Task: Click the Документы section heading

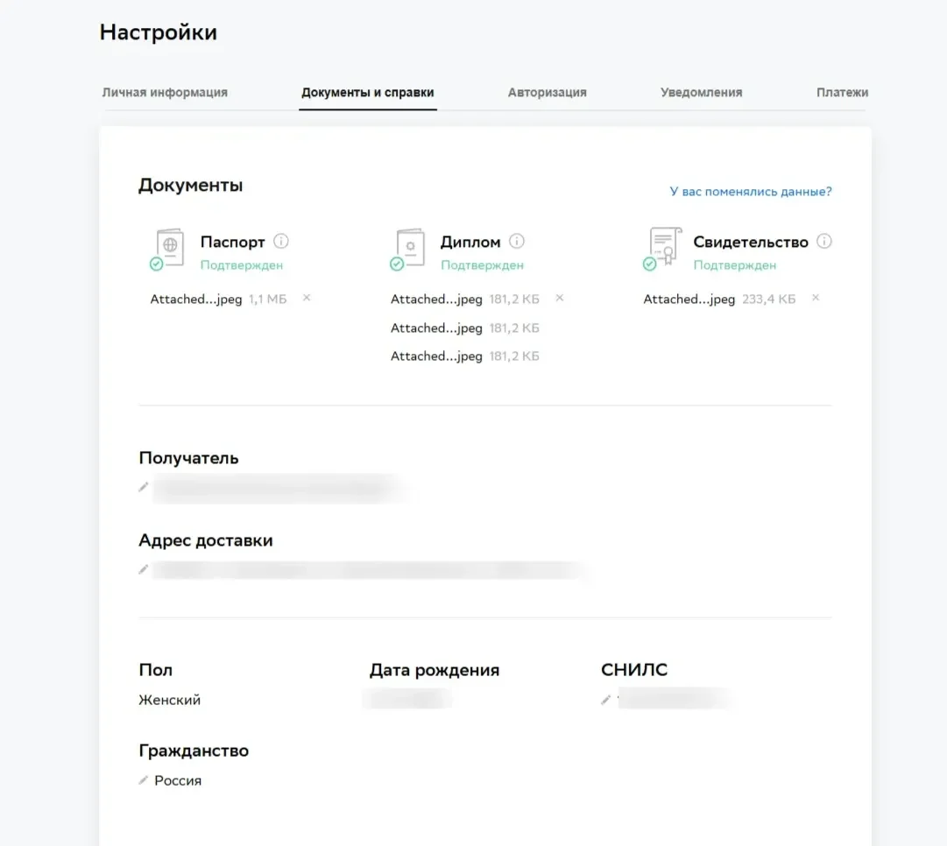Action: [x=190, y=185]
